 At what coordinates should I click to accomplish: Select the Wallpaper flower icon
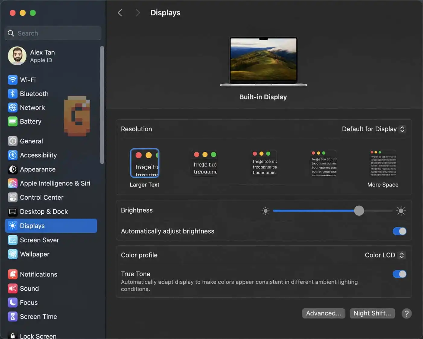tap(13, 254)
